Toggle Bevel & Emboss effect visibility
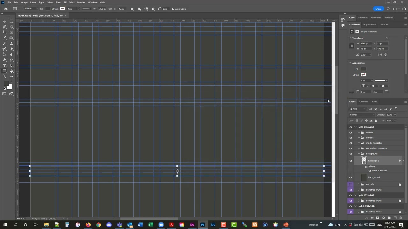The image size is (408, 229). point(370,171)
